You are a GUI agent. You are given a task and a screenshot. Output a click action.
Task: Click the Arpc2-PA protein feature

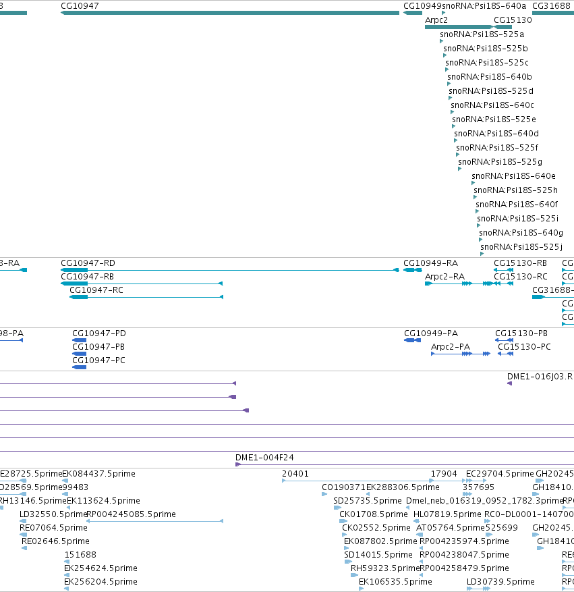(x=461, y=354)
